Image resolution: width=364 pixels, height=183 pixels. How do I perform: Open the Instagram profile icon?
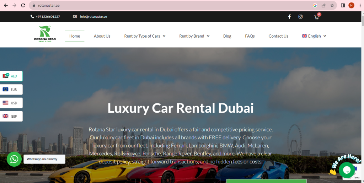click(300, 17)
